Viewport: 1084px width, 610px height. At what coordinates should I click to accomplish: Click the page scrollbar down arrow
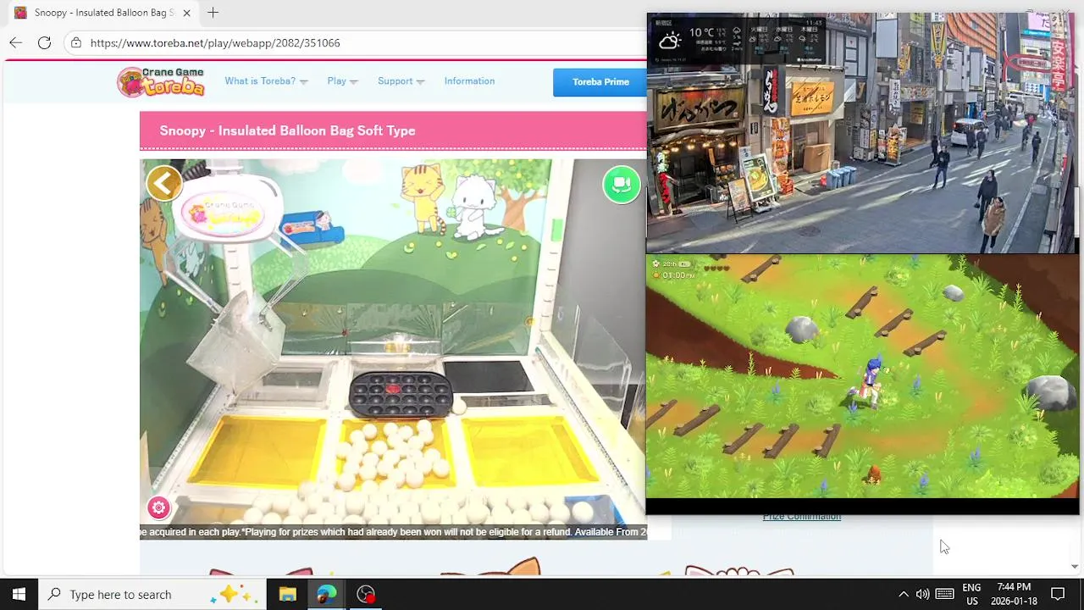click(x=1075, y=566)
